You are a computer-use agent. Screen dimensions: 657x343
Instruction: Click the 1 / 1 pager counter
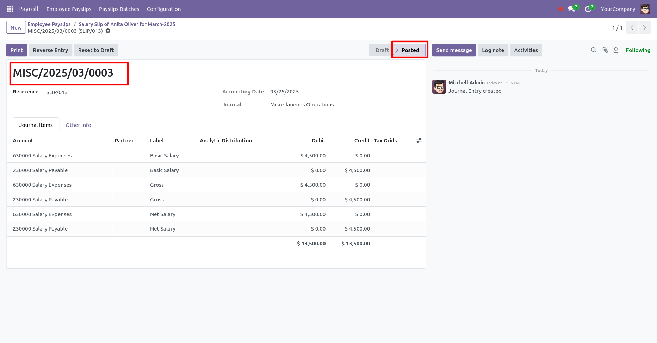(x=617, y=28)
